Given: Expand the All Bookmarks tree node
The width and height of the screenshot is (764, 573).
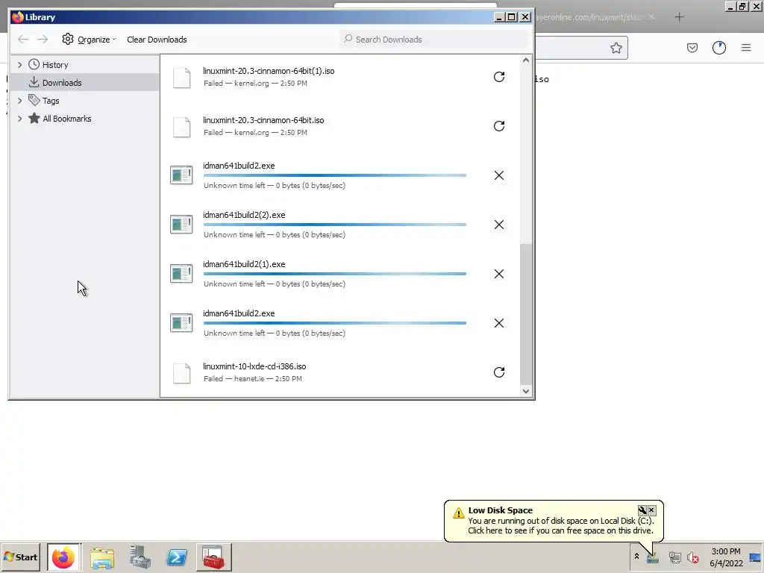Looking at the screenshot, I should click(19, 119).
